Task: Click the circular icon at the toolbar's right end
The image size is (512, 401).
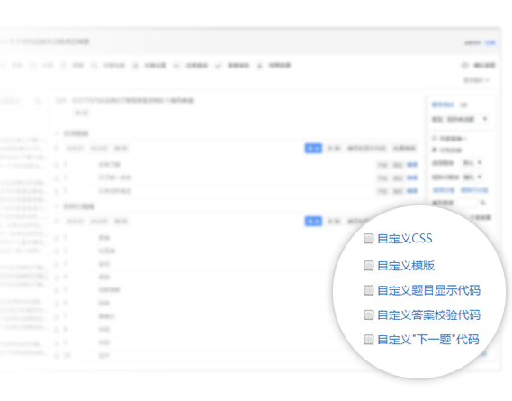Action: tap(464, 66)
